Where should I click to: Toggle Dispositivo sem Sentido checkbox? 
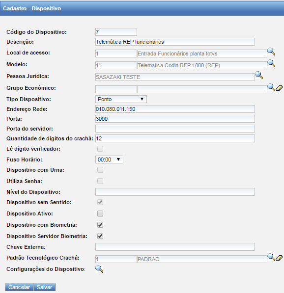point(100,202)
